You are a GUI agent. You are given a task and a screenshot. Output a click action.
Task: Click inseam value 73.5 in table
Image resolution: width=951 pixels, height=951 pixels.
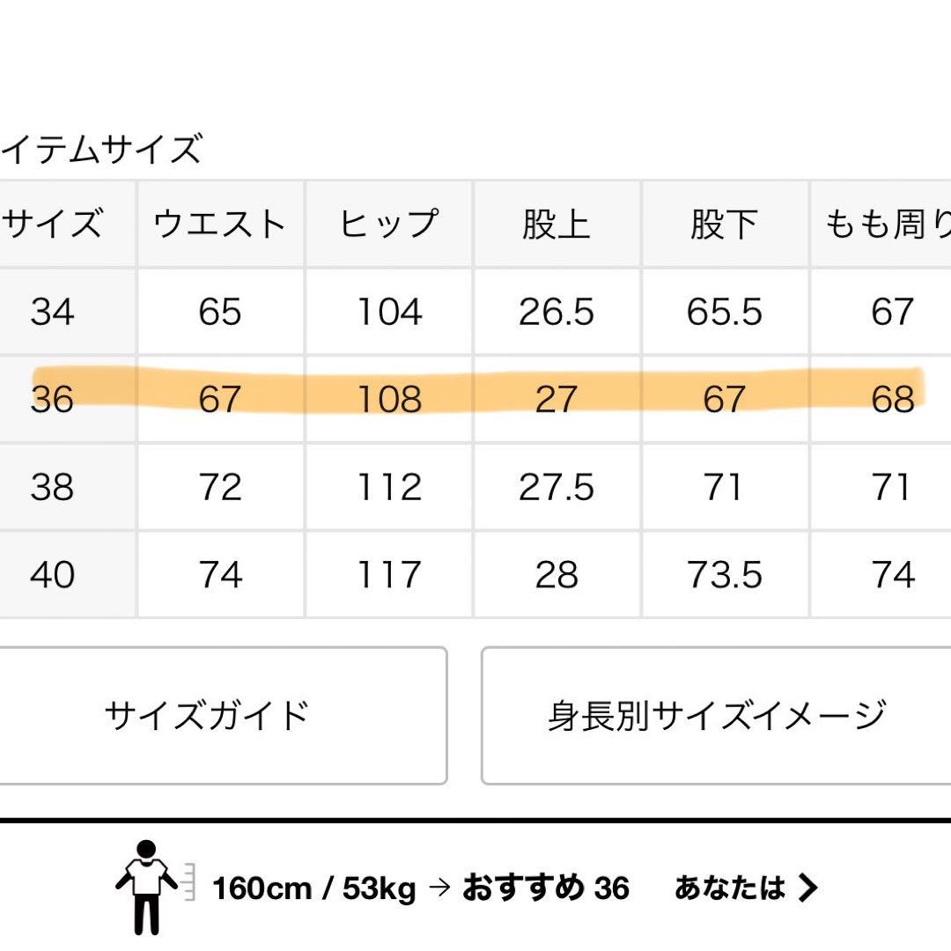point(725,575)
